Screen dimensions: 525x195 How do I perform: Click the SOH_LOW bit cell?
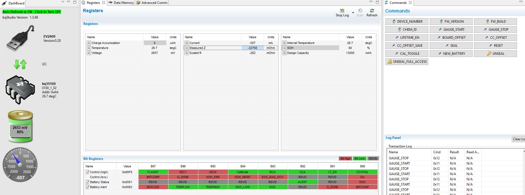pyautogui.click(x=243, y=187)
